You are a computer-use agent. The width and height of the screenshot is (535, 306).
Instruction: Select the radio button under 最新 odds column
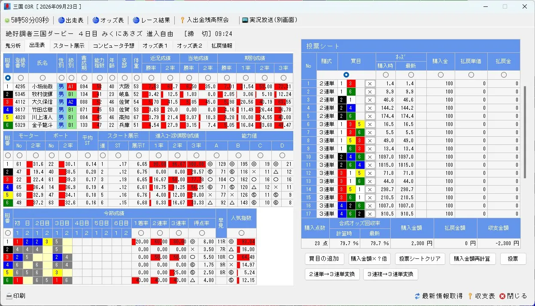410,75
